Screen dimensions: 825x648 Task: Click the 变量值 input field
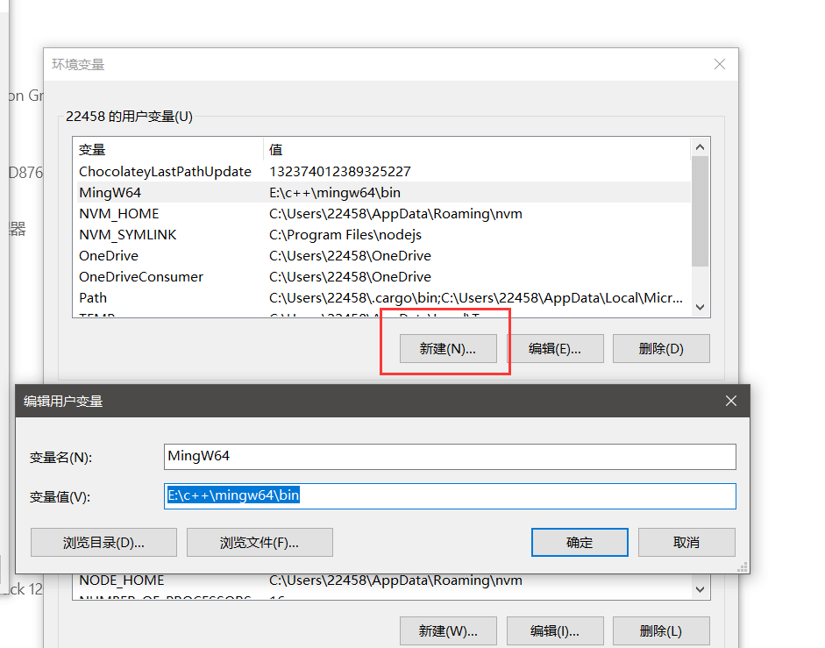(x=450, y=496)
